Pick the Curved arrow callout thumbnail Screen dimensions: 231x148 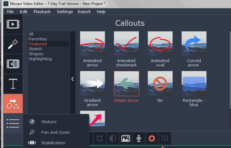194,44
